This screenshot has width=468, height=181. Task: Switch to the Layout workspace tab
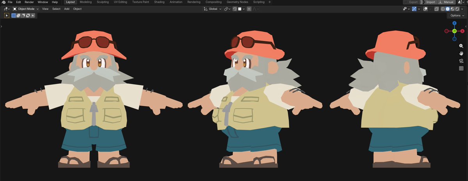[x=70, y=2]
